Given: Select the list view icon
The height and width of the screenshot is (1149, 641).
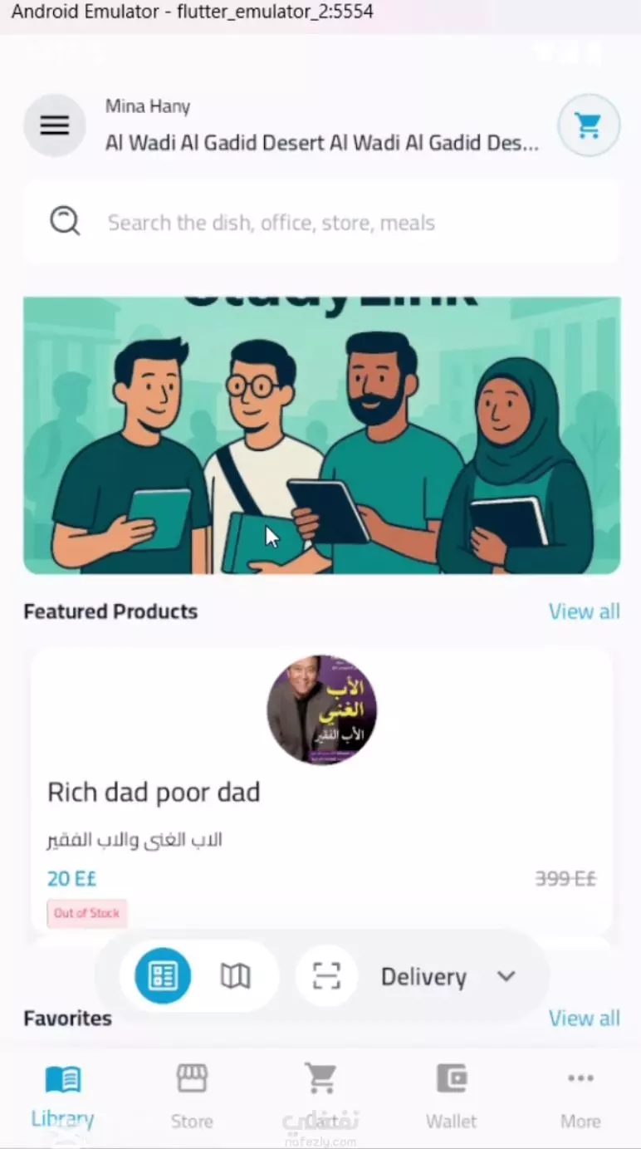Looking at the screenshot, I should [x=163, y=976].
